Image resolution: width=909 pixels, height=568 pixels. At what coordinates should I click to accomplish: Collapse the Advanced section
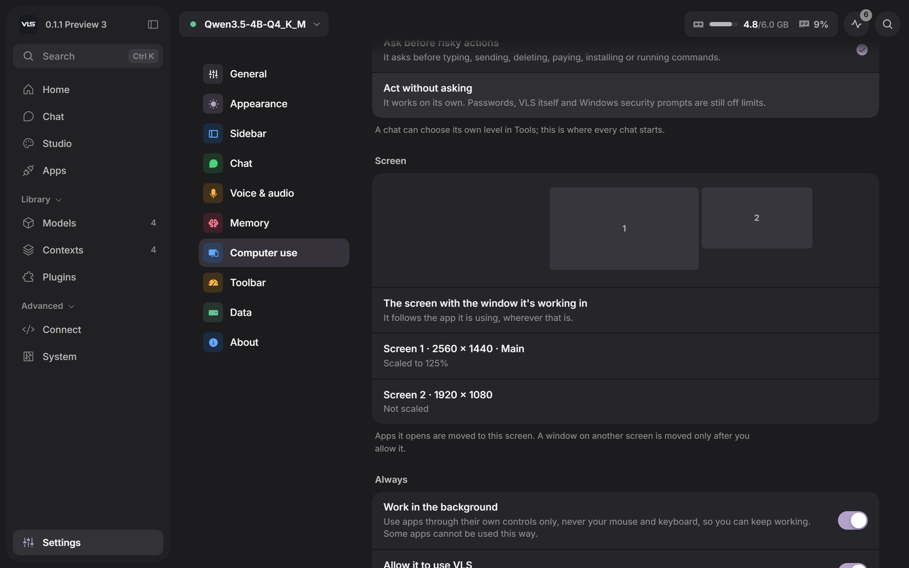pyautogui.click(x=48, y=306)
